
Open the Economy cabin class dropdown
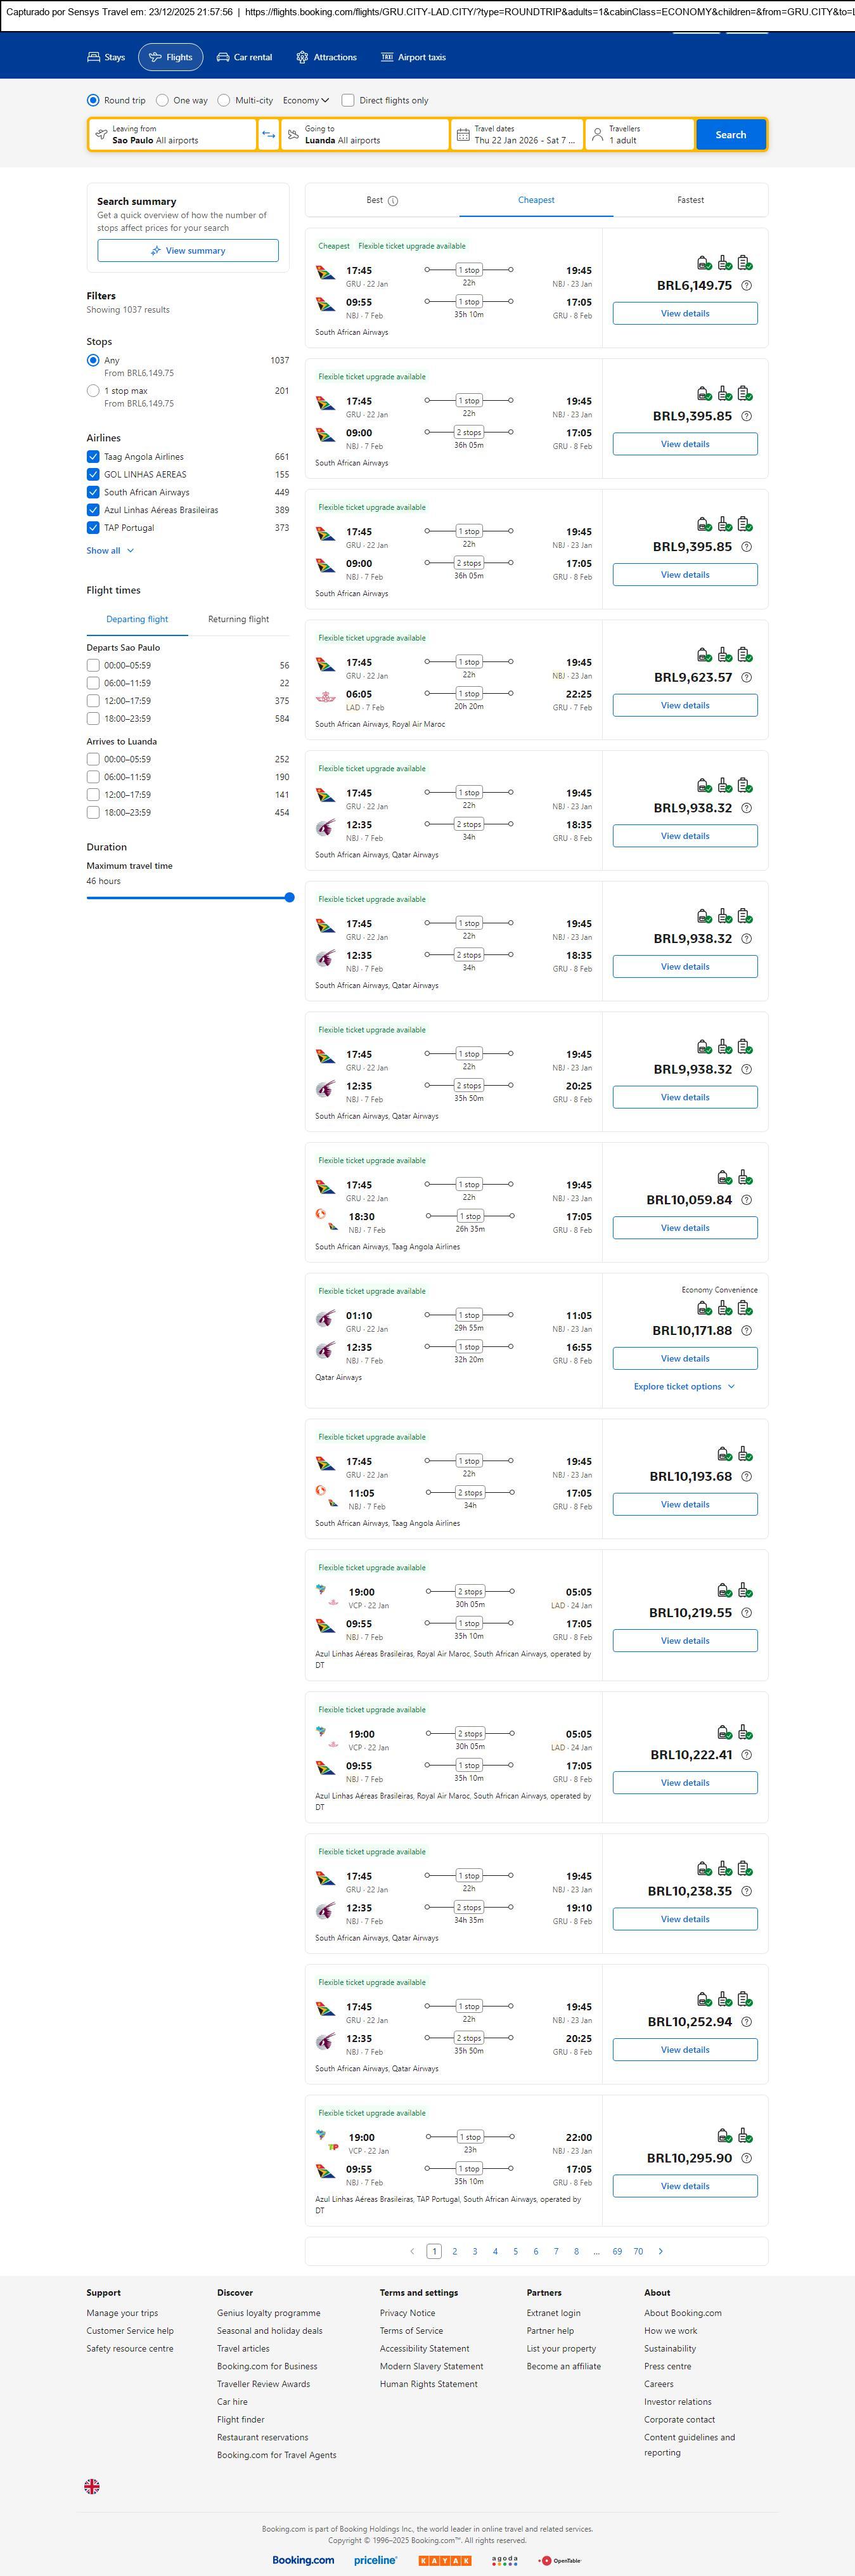305,100
